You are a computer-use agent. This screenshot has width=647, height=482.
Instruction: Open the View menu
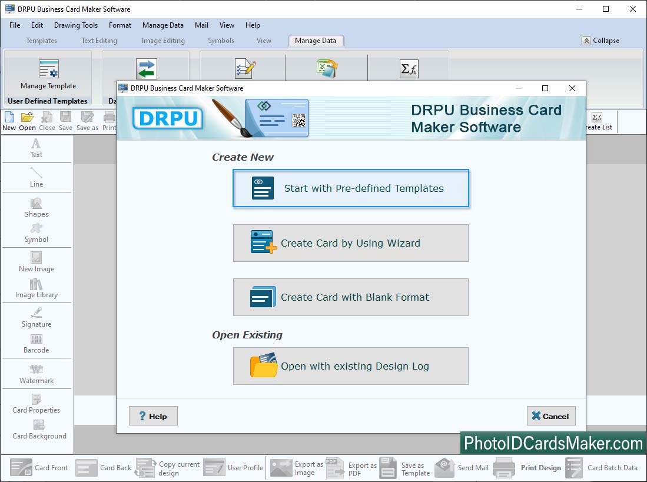(x=227, y=25)
